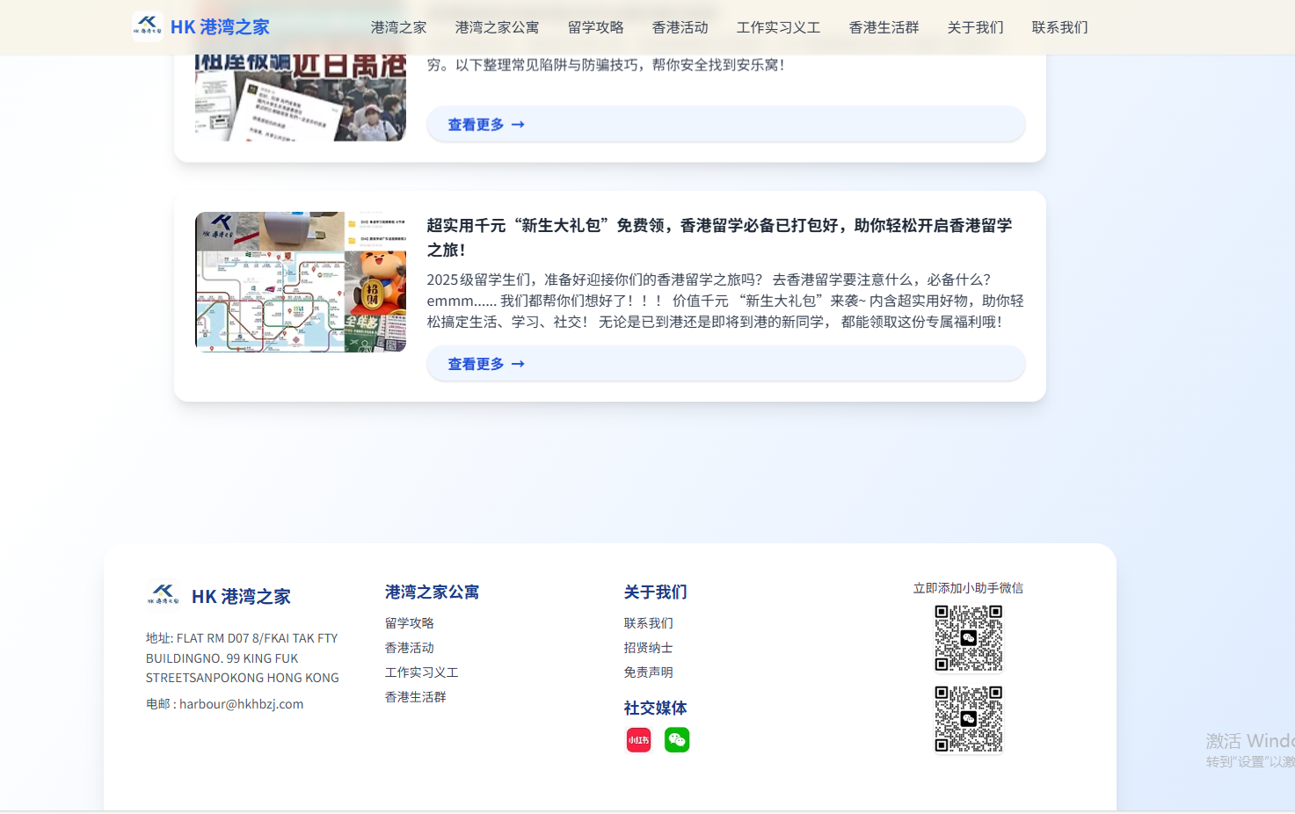The width and height of the screenshot is (1295, 814).
Task: Open the footer 招贤纳士 link
Action: (649, 647)
